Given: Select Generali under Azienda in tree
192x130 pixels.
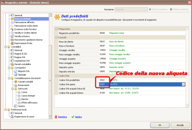Looking at the screenshot, I should coord(18,15).
